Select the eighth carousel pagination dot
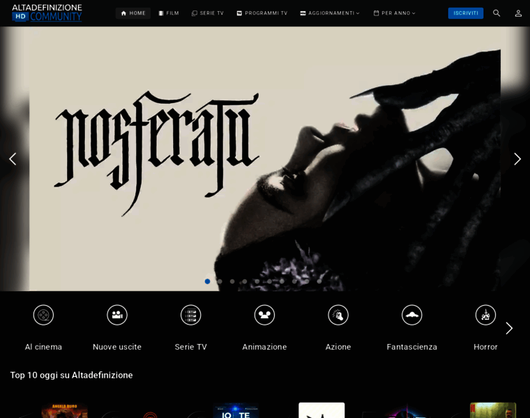 tap(294, 281)
